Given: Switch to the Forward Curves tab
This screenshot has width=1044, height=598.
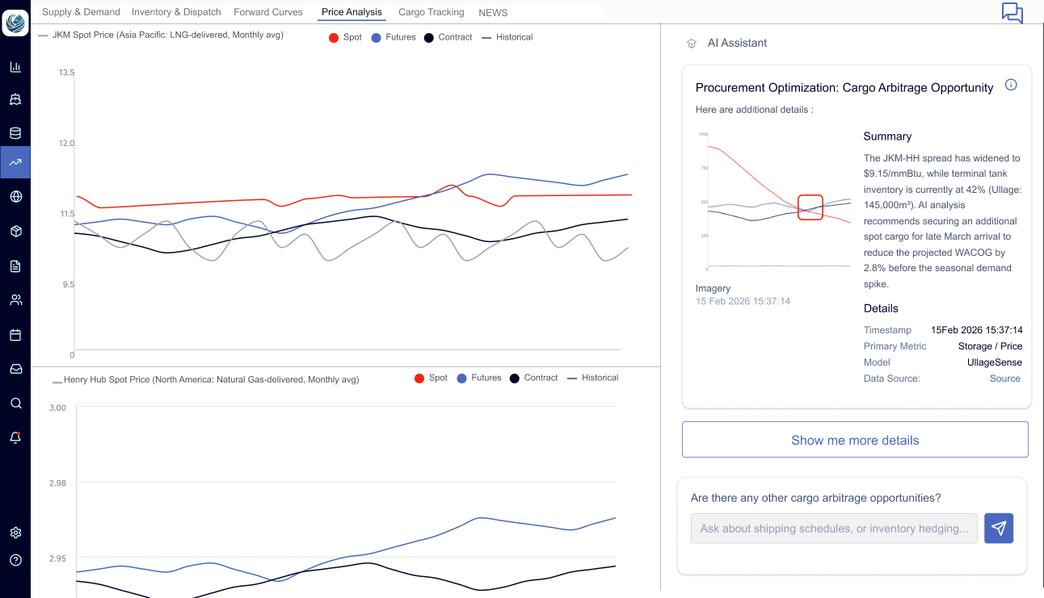Looking at the screenshot, I should coord(267,12).
